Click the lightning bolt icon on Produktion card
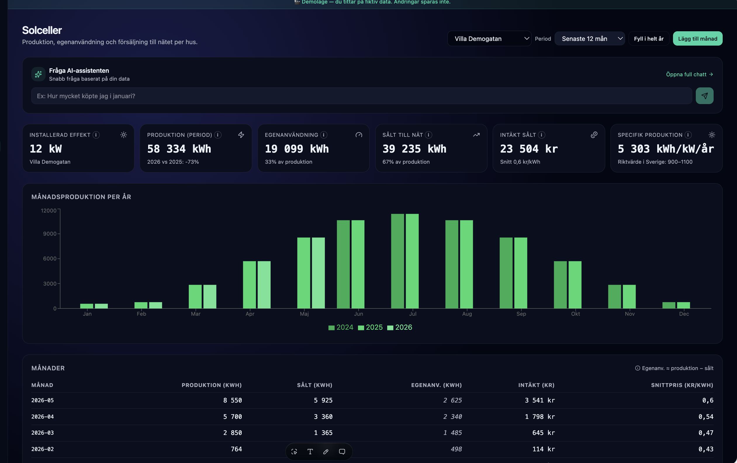 pyautogui.click(x=241, y=135)
